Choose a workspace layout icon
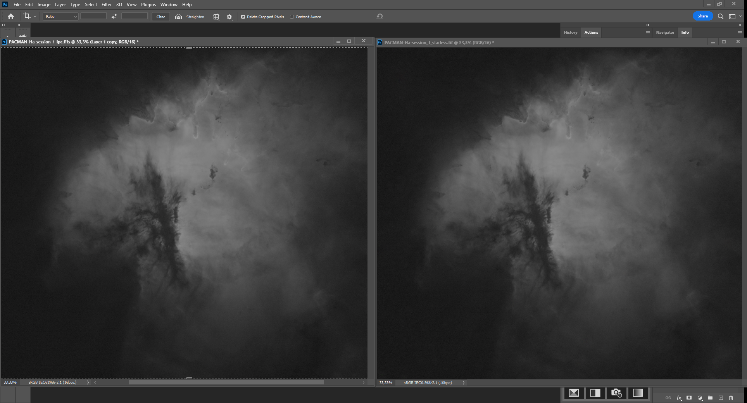 (732, 16)
